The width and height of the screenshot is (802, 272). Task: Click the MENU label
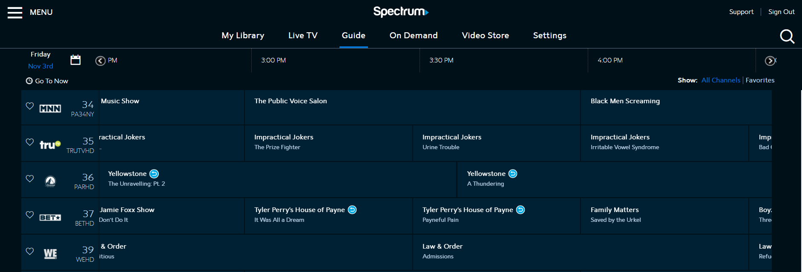click(x=41, y=12)
